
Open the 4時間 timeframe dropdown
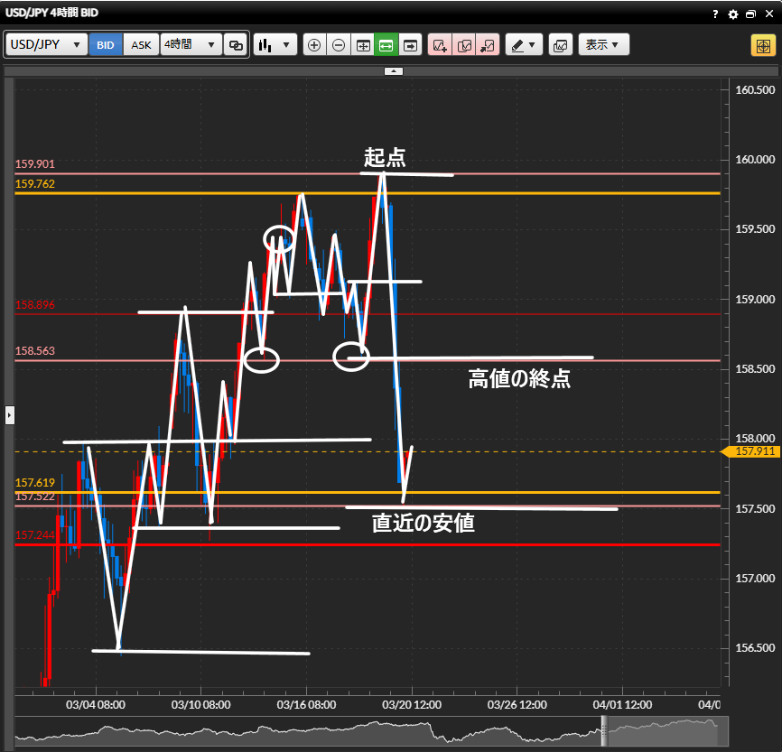click(191, 45)
